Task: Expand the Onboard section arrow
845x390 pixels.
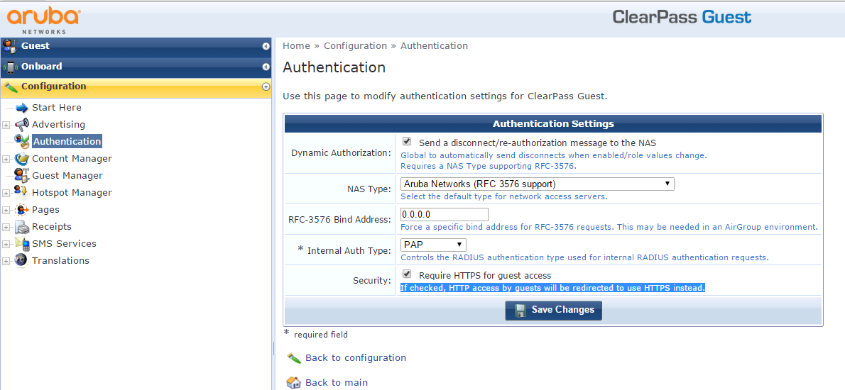Action: click(266, 67)
